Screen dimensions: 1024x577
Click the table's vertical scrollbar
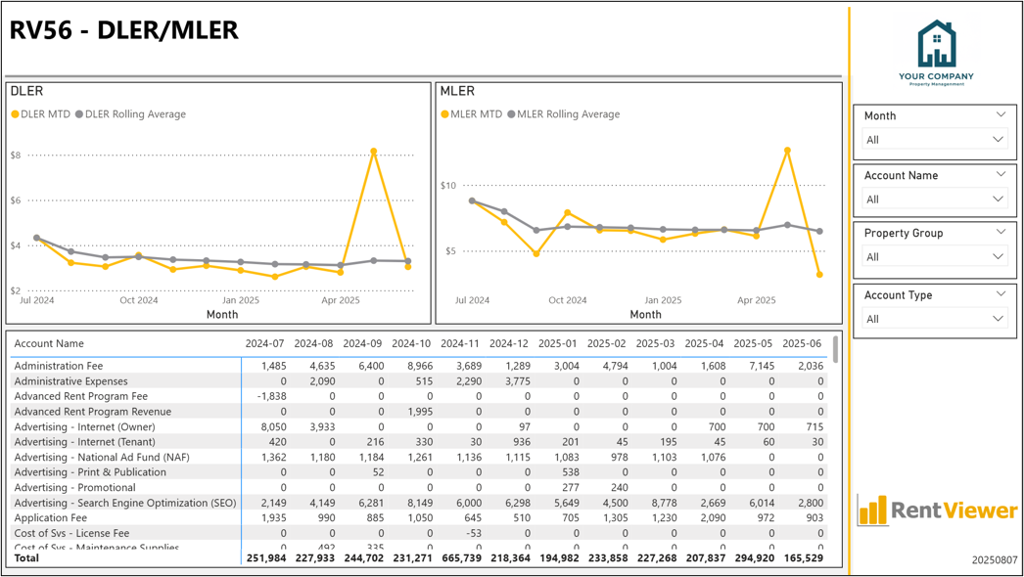[835, 349]
